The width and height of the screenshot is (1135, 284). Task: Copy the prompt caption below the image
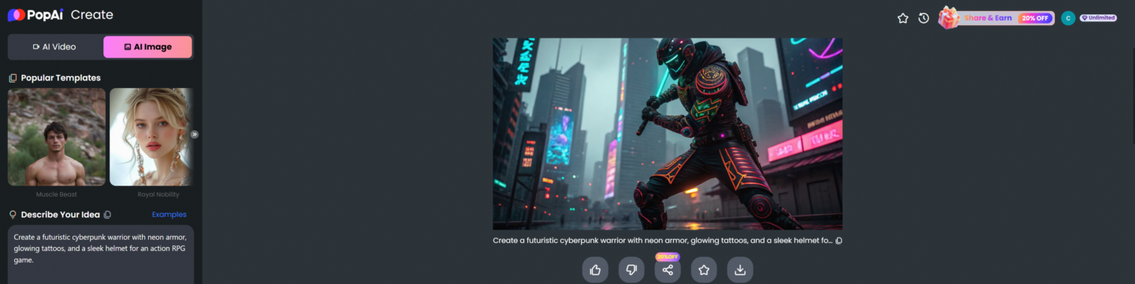coord(839,241)
